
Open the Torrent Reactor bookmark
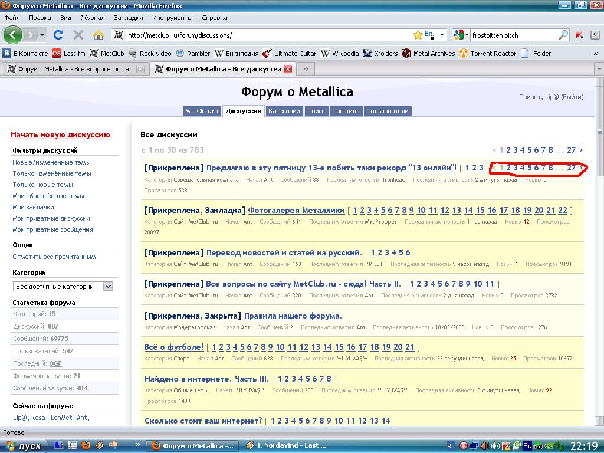click(487, 54)
